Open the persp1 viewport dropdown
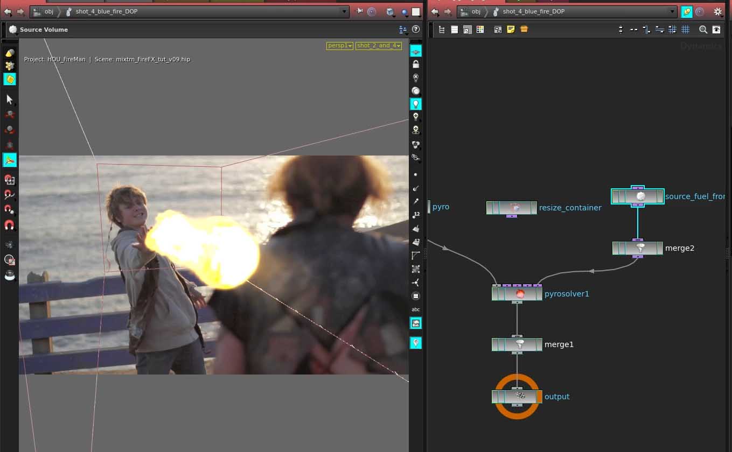Viewport: 732px width, 452px height. [x=340, y=46]
